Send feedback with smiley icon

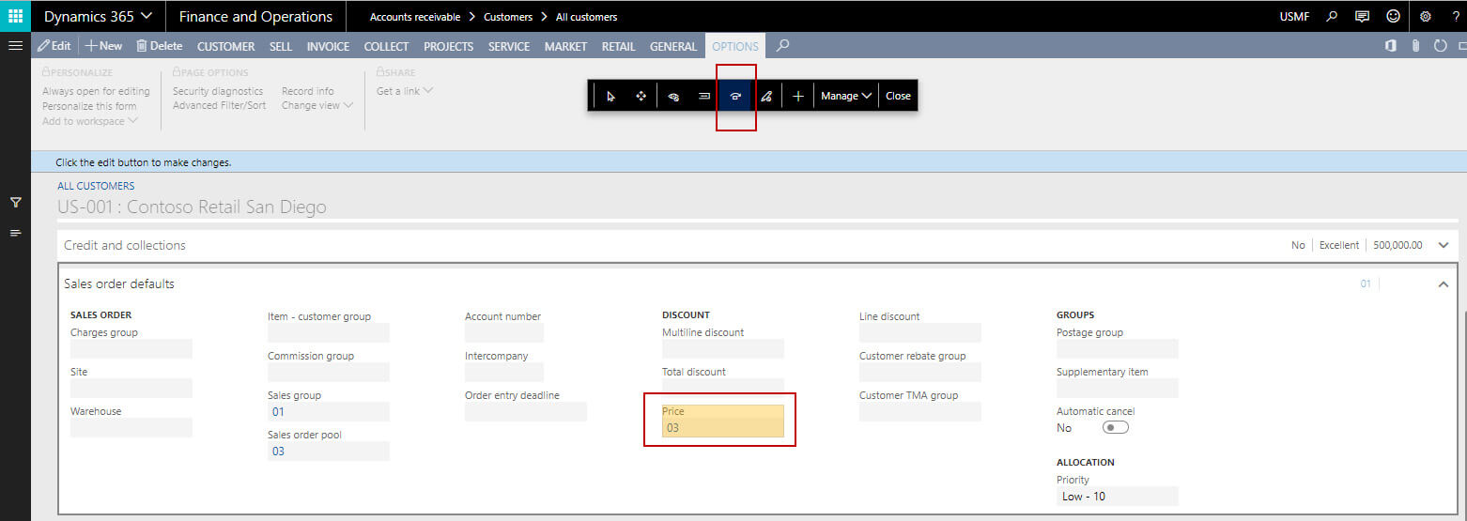tap(1393, 17)
